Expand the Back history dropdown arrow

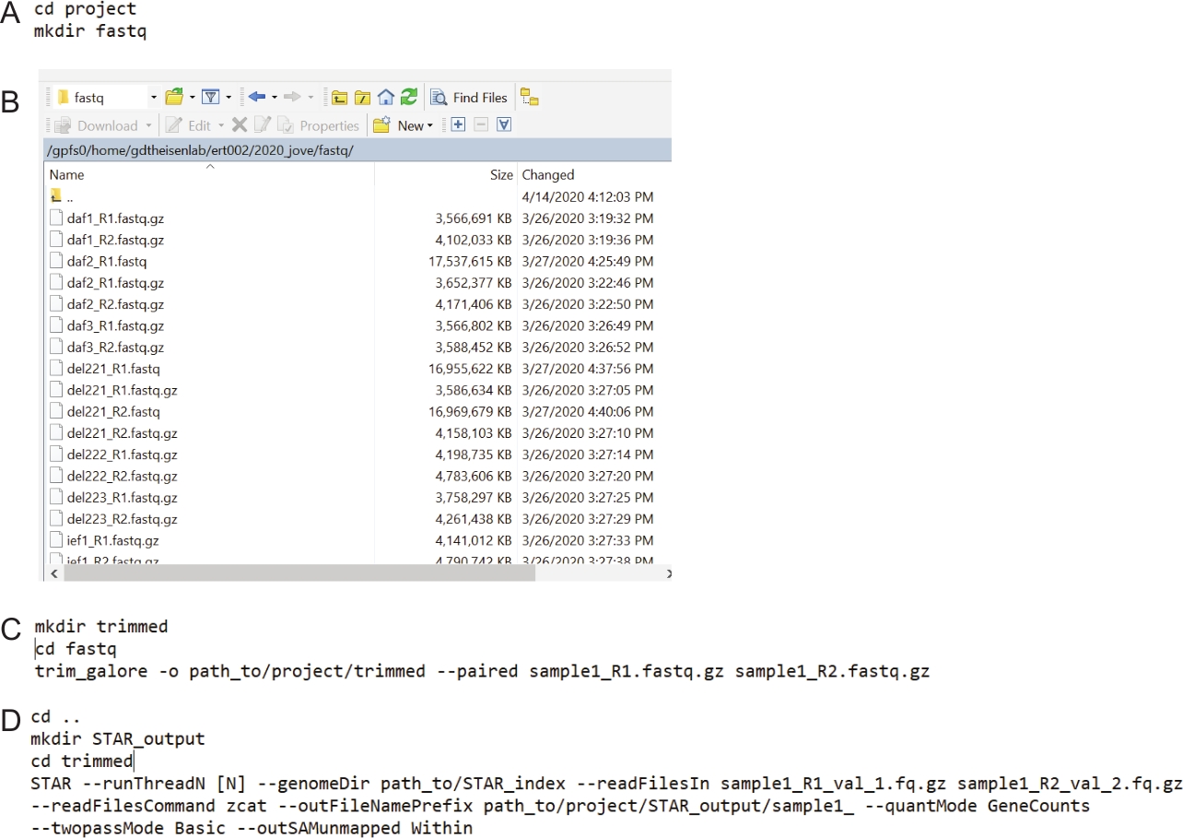[x=274, y=97]
